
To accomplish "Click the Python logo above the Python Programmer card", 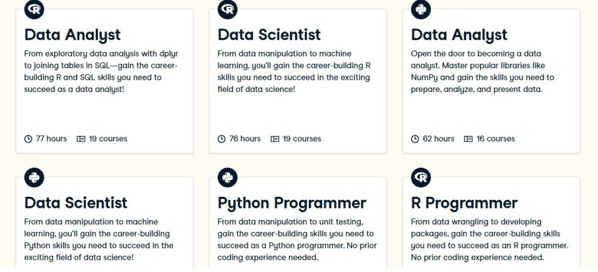I will (228, 178).
